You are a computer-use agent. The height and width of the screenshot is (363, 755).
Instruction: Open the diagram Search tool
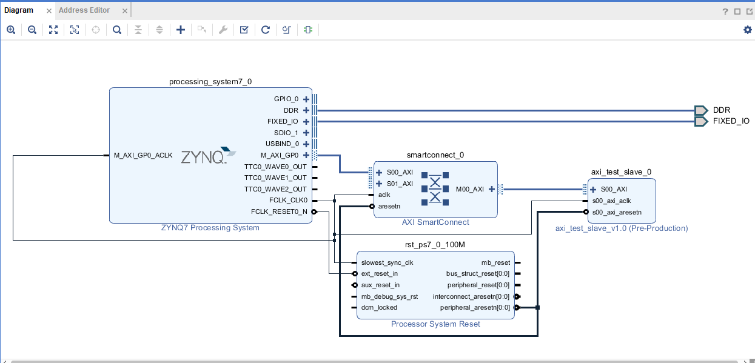pyautogui.click(x=117, y=30)
